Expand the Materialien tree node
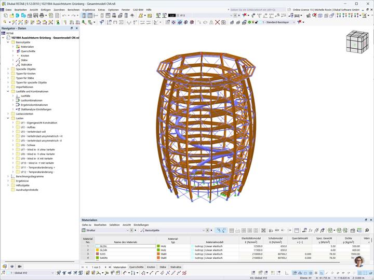374x280 pixels. tap(13, 47)
